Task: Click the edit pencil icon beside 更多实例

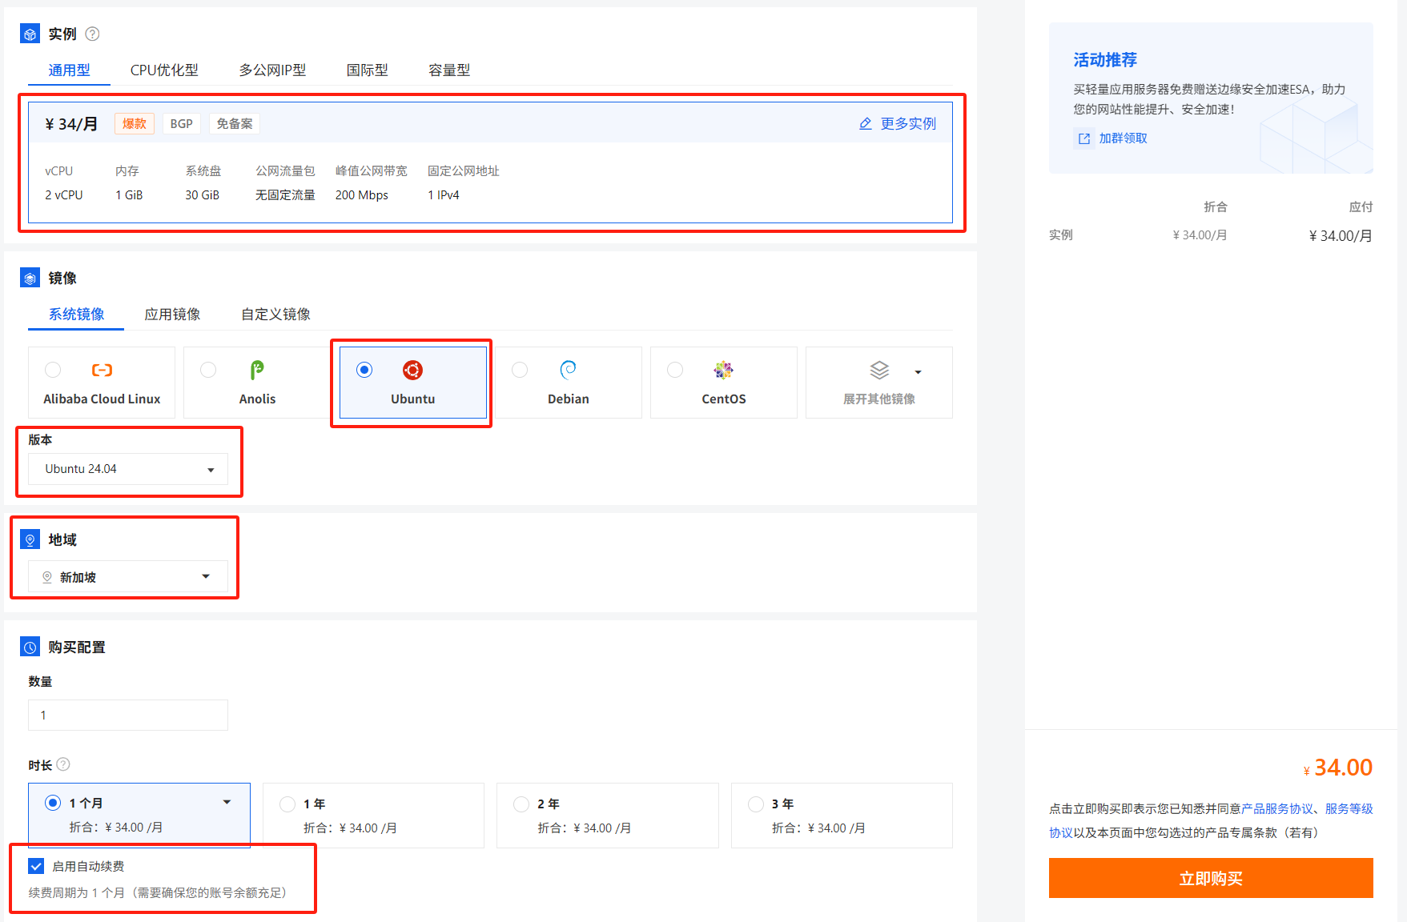Action: pyautogui.click(x=866, y=124)
